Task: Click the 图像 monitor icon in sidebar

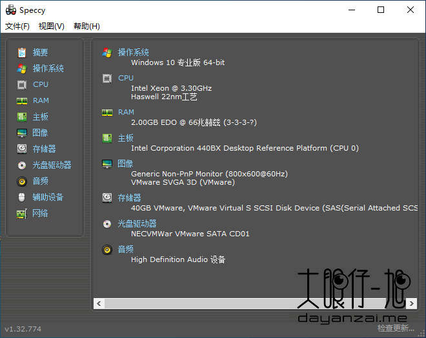Action: pos(22,133)
